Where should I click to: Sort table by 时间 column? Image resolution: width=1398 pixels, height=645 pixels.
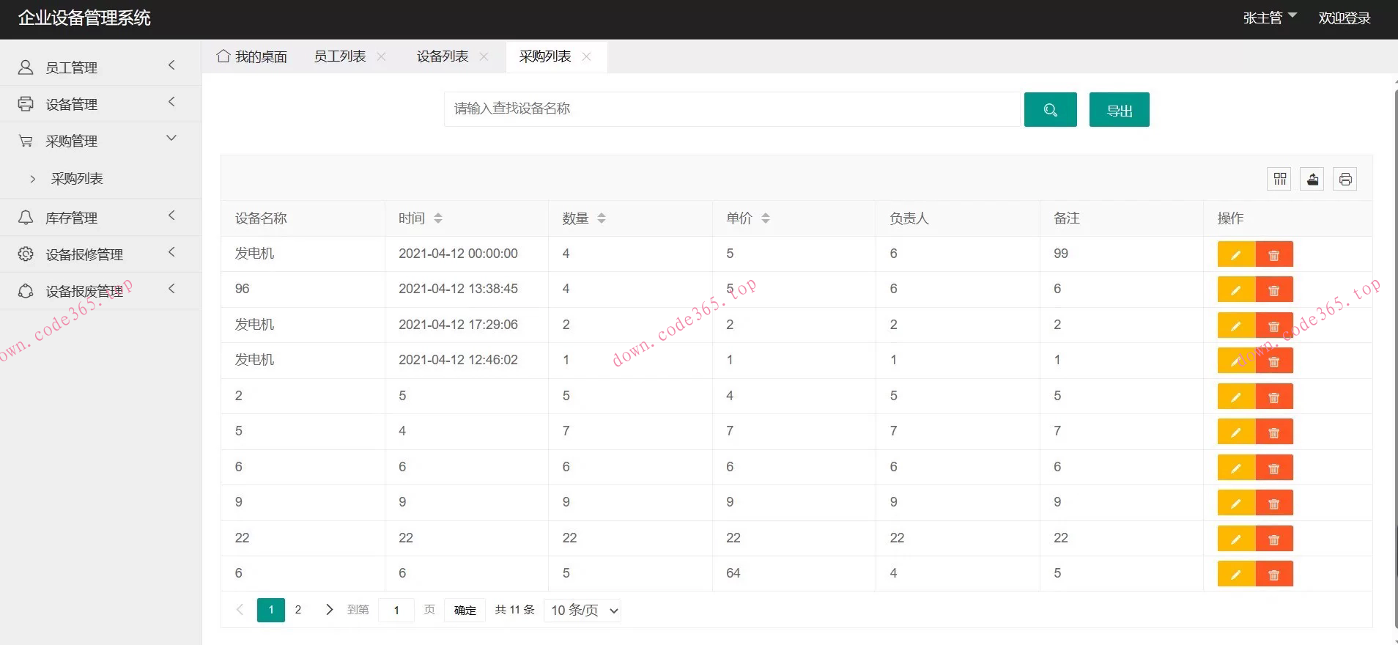[437, 218]
